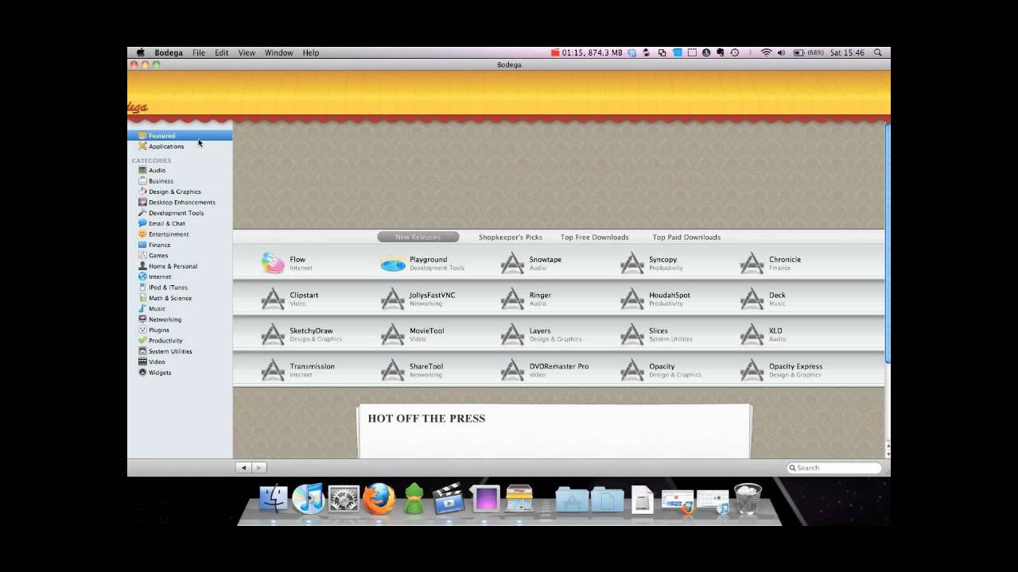Image resolution: width=1018 pixels, height=572 pixels.
Task: Click the Slices app icon
Action: (x=632, y=334)
